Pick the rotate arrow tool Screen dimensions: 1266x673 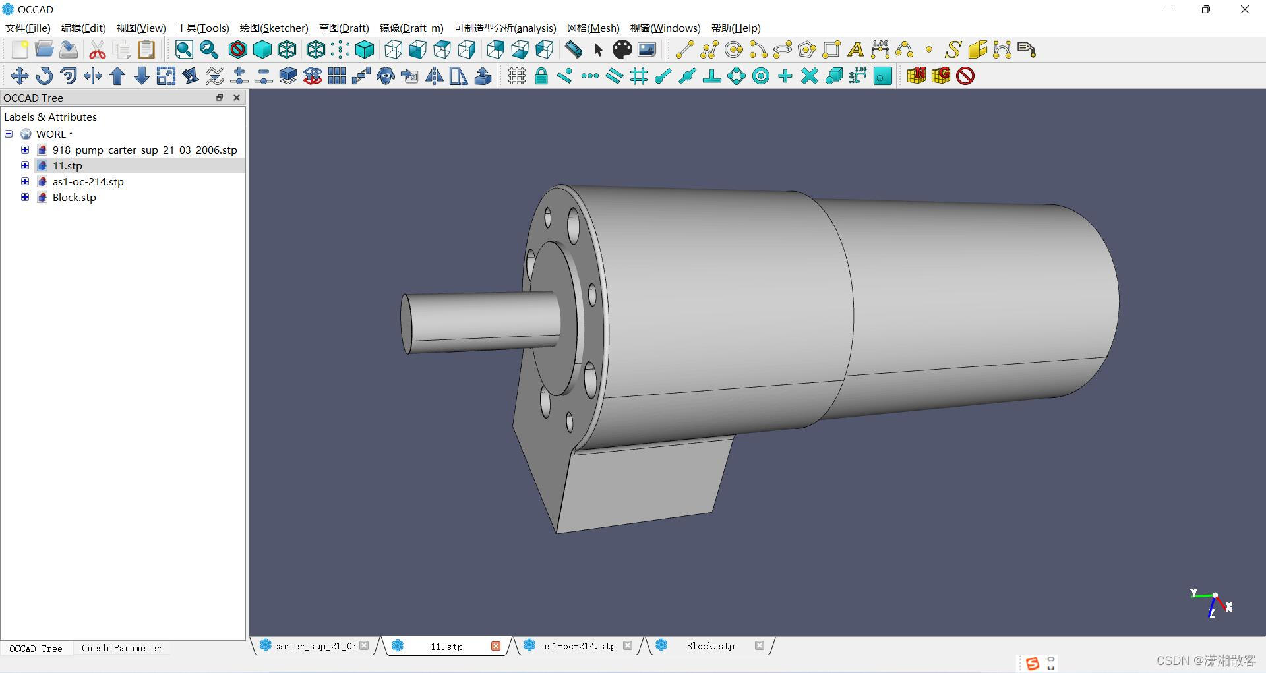click(44, 76)
